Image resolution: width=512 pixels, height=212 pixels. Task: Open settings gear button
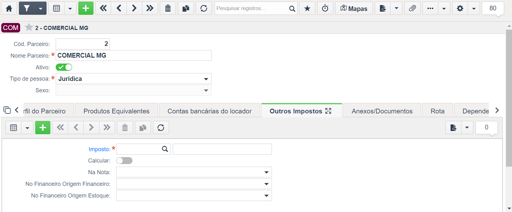tap(460, 8)
